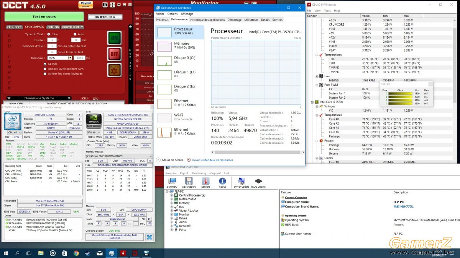Image resolution: width=460 pixels, height=258 pixels.
Task: Click the OCCT screenshot camera icon
Action: [105, 5]
